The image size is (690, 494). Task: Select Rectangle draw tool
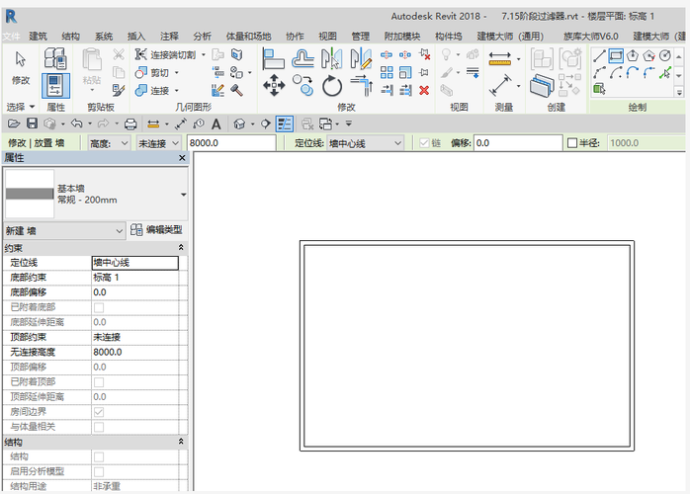[x=616, y=56]
